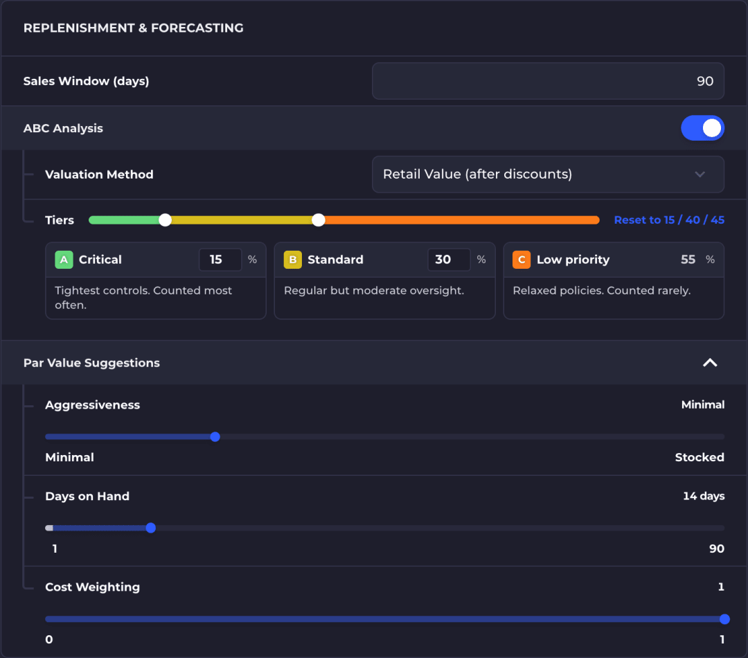
Task: Click the Low priority 55 percent value
Action: pyautogui.click(x=688, y=260)
